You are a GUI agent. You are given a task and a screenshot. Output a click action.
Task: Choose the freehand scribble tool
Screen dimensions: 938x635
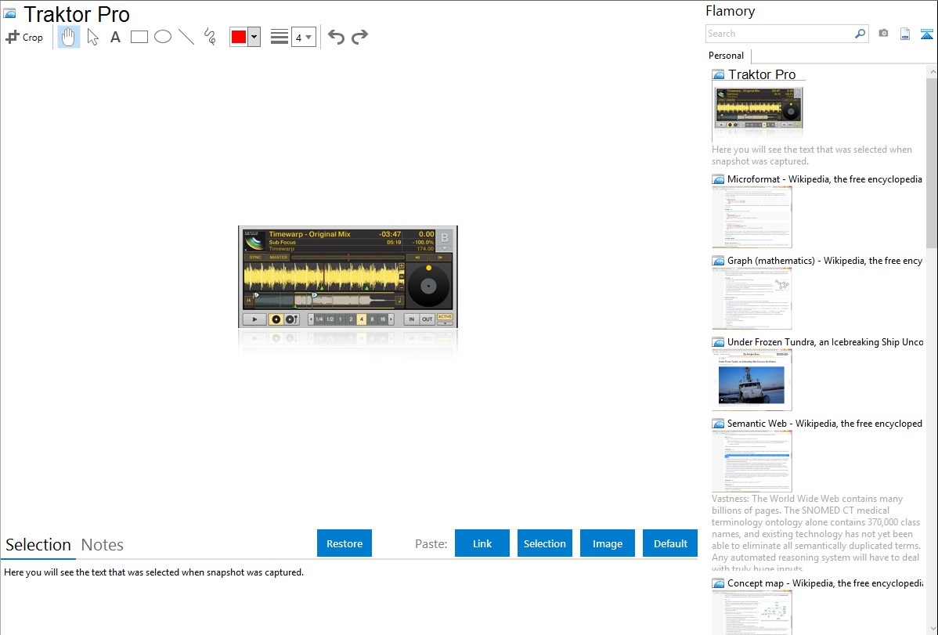(210, 37)
